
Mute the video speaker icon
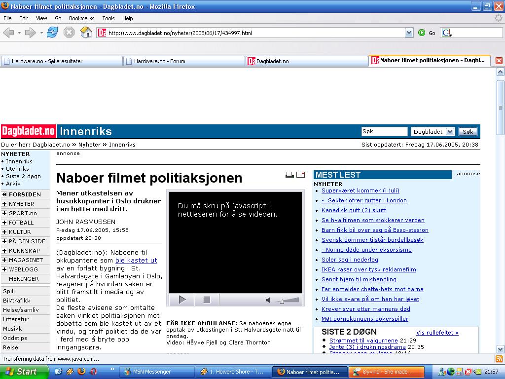coord(268,300)
